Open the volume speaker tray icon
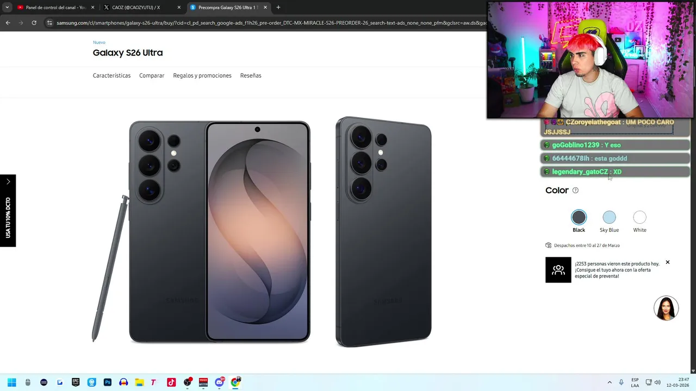Screen dimensions: 696x391 (657, 382)
